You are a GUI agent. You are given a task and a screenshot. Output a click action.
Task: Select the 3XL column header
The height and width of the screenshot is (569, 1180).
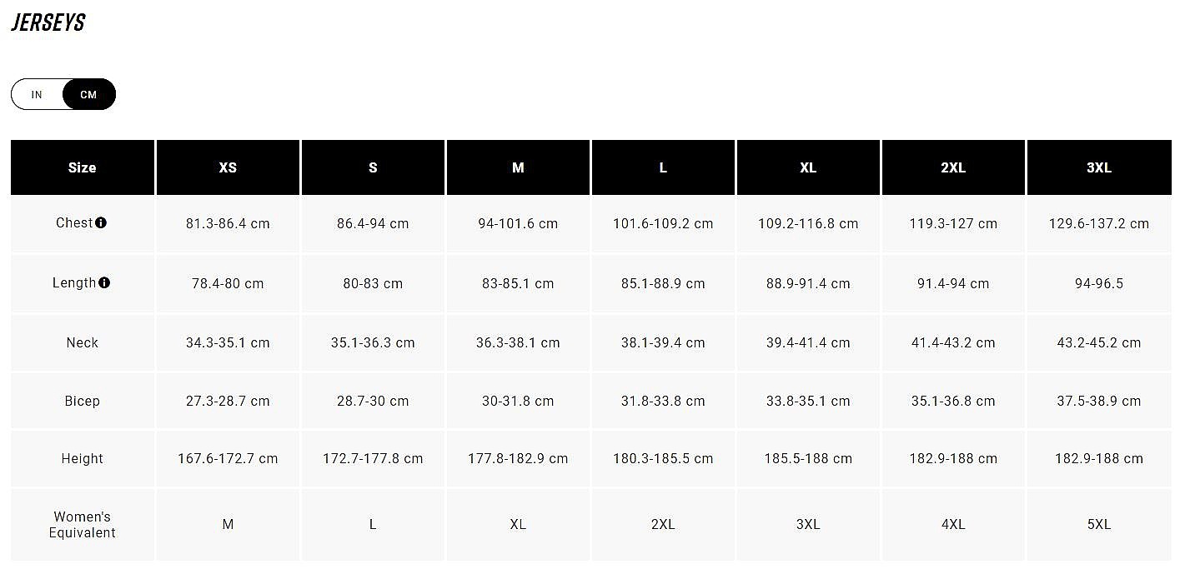[x=1098, y=167]
